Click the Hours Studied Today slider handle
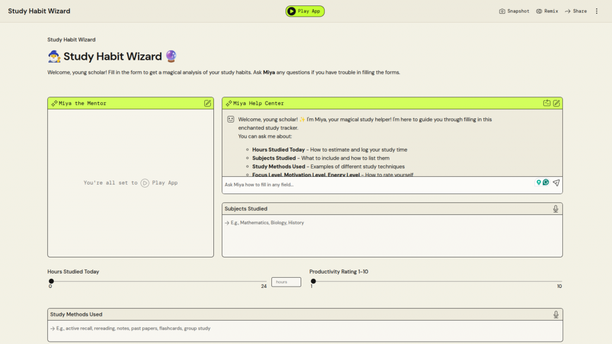612x344 pixels. [51, 281]
